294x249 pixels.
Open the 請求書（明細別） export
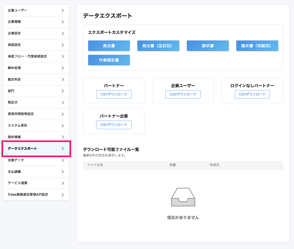pos(257,46)
